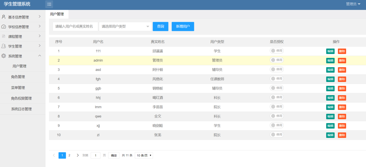Focus the page number jump input
366x167 pixels.
pyautogui.click(x=95, y=155)
